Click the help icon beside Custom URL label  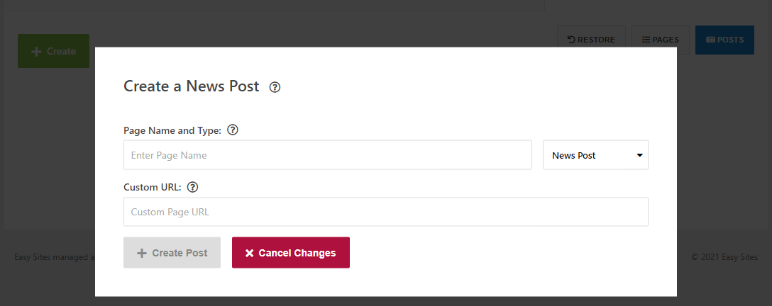193,187
